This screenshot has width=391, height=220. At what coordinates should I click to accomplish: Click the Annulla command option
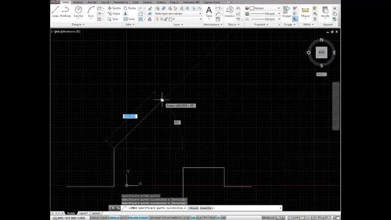click(206, 208)
